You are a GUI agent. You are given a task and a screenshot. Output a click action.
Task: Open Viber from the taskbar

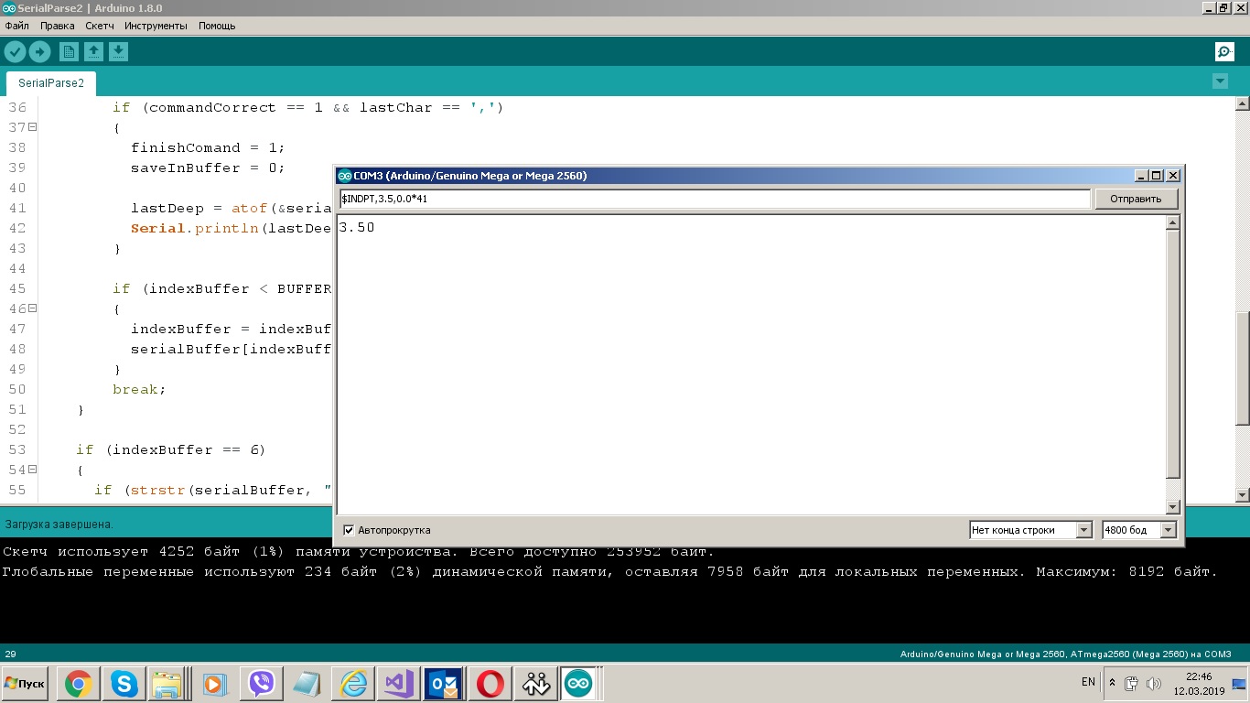pyautogui.click(x=262, y=684)
